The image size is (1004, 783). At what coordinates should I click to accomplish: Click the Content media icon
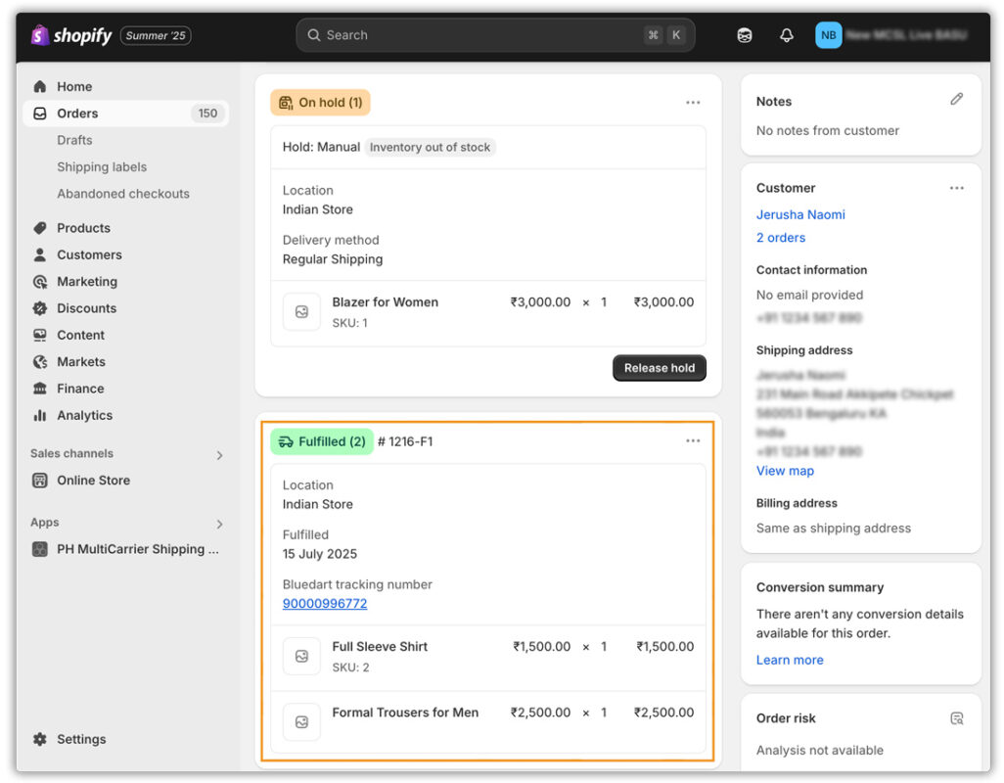(40, 336)
